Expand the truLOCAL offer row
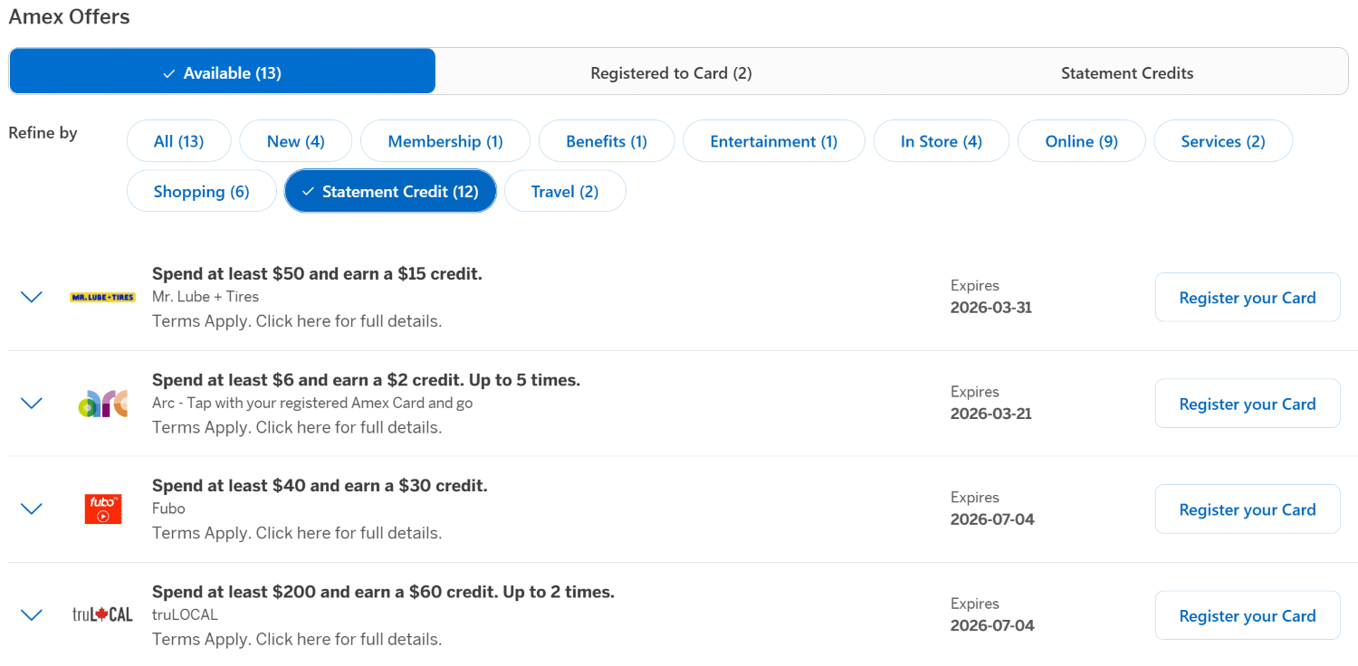 click(x=32, y=614)
